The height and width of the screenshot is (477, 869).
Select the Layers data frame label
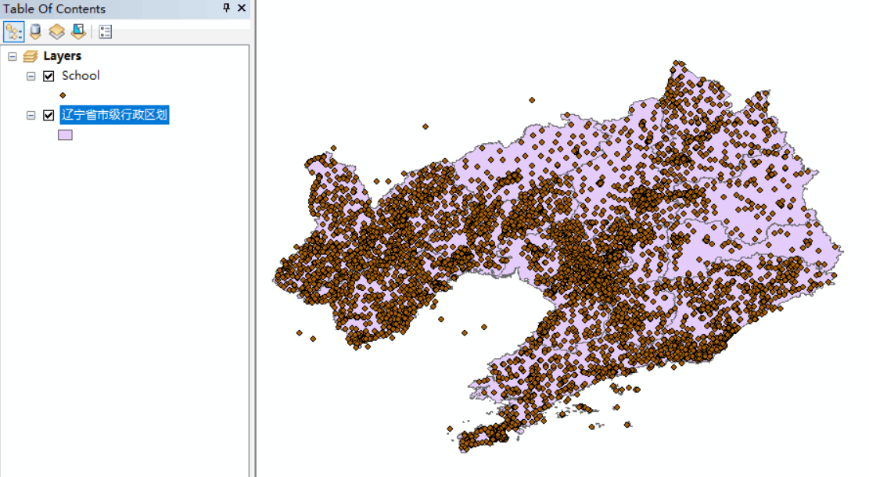(x=62, y=56)
